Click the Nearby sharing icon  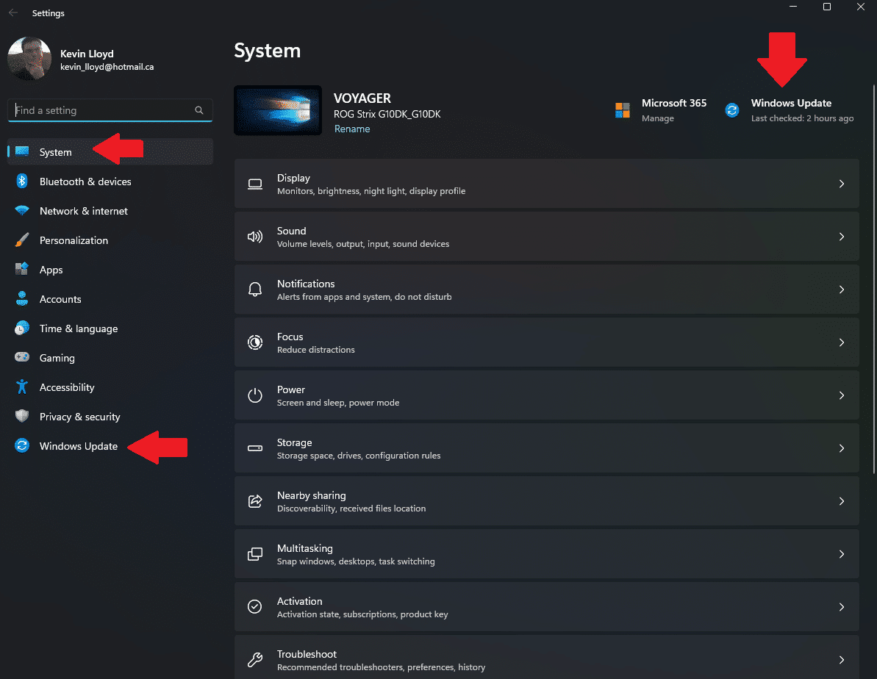[255, 501]
